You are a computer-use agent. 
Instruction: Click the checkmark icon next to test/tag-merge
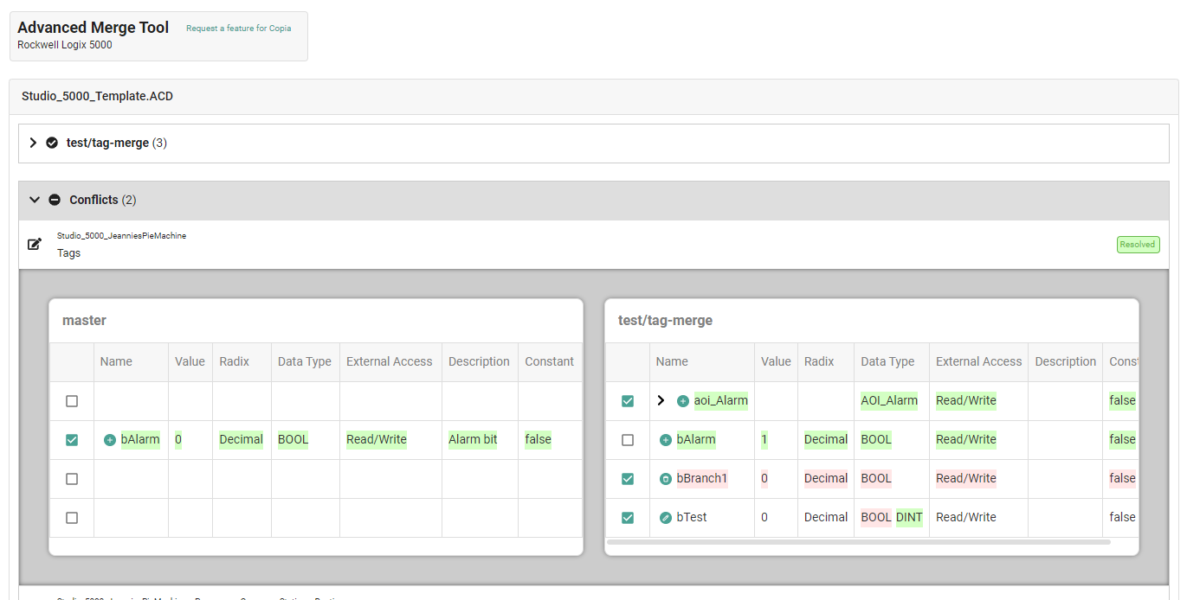click(x=52, y=143)
